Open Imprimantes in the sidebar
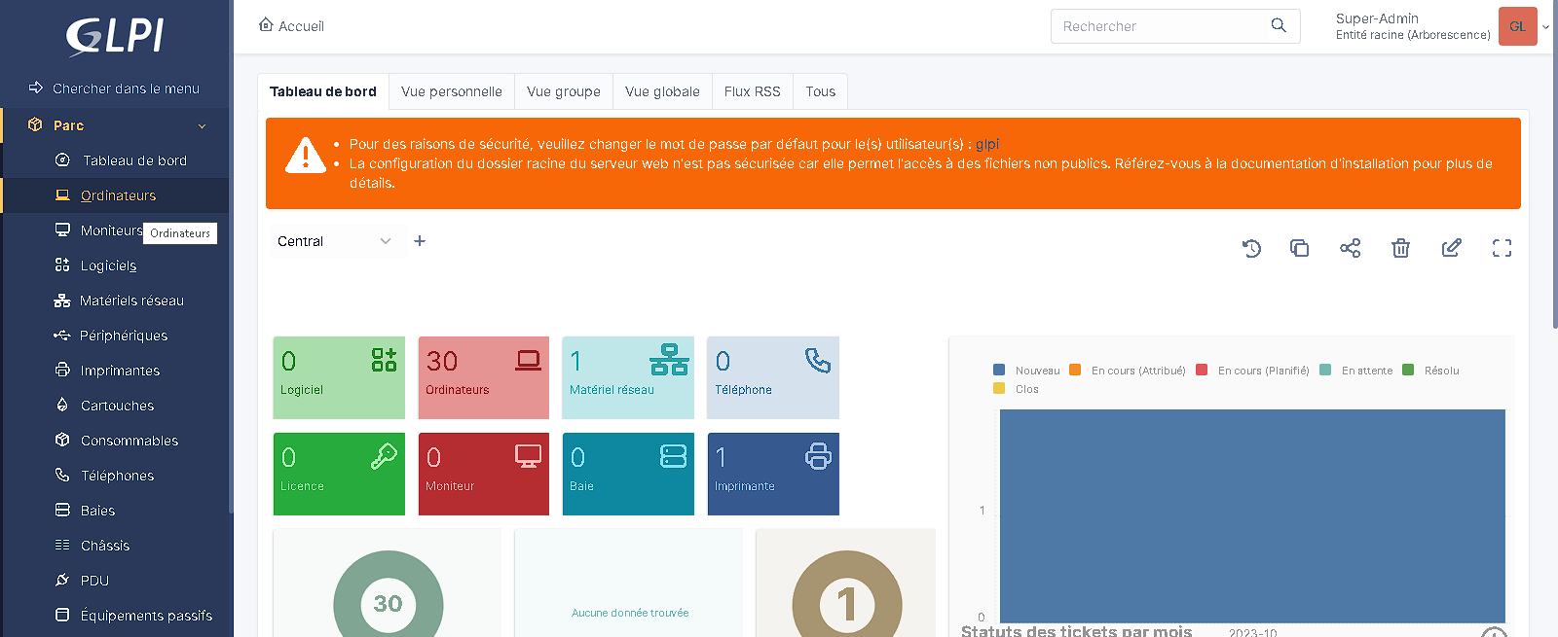 click(x=120, y=371)
